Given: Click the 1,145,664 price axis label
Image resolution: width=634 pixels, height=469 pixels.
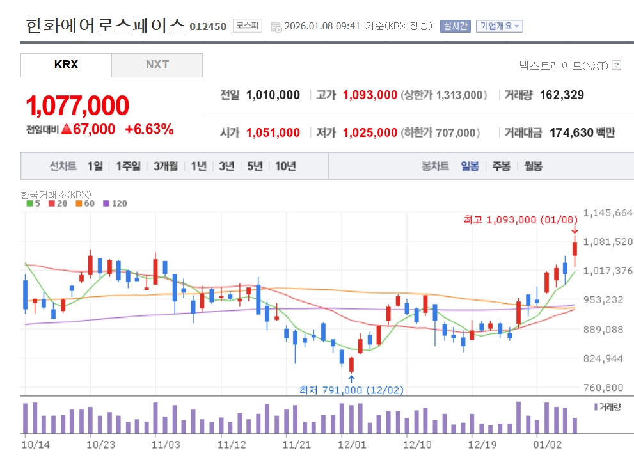Looking at the screenshot, I should pyautogui.click(x=607, y=212).
